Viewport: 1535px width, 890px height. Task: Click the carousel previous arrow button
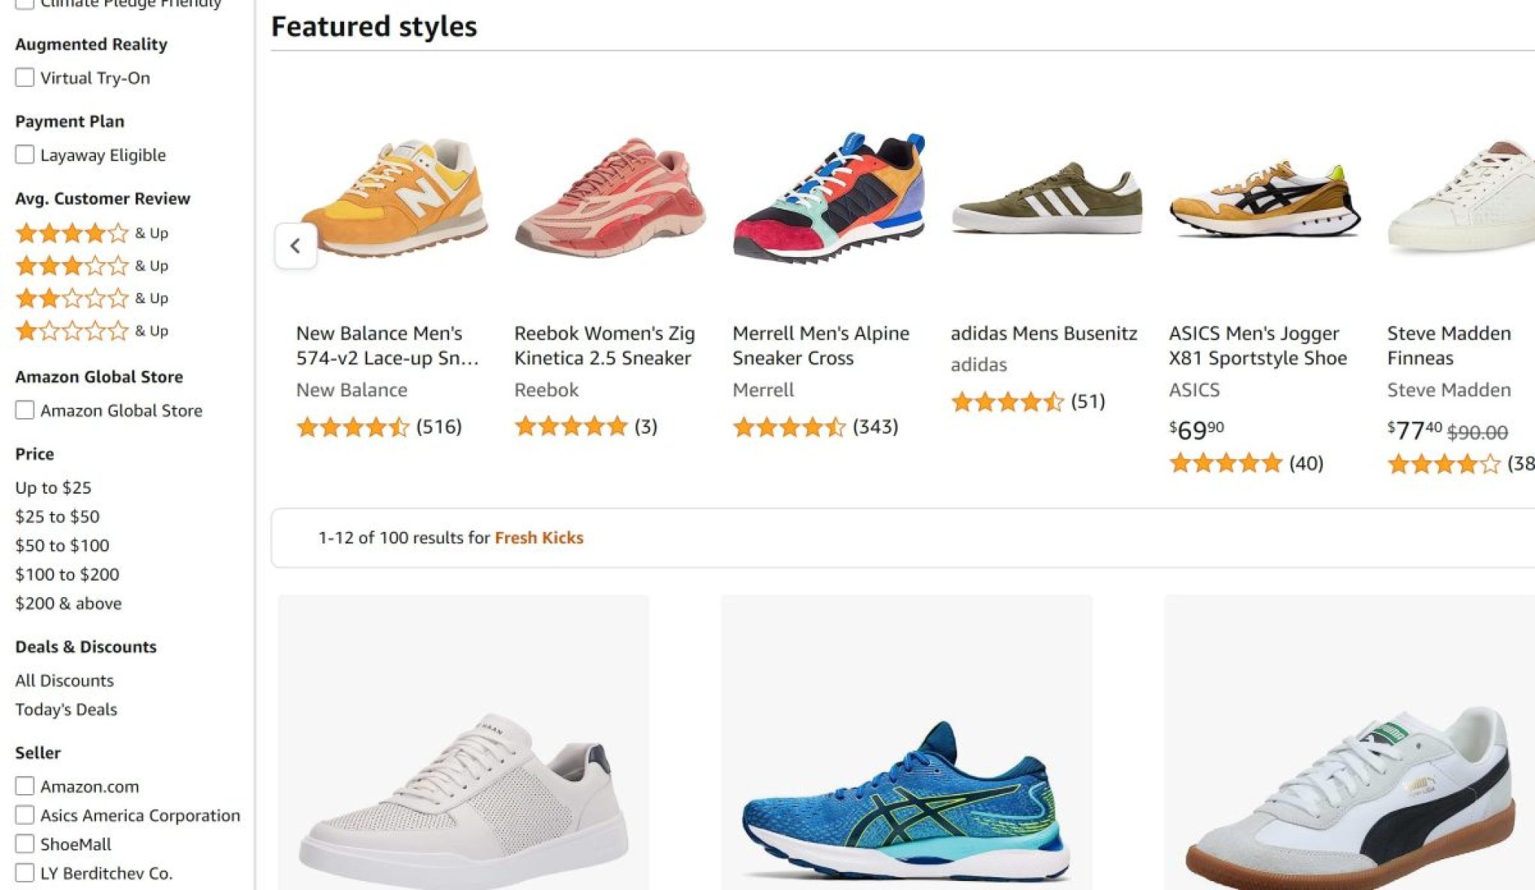coord(295,246)
